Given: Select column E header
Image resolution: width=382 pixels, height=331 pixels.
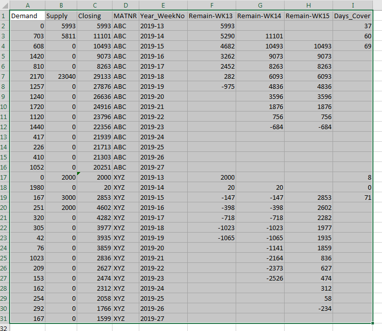Looking at the screenshot, I should pos(163,5).
